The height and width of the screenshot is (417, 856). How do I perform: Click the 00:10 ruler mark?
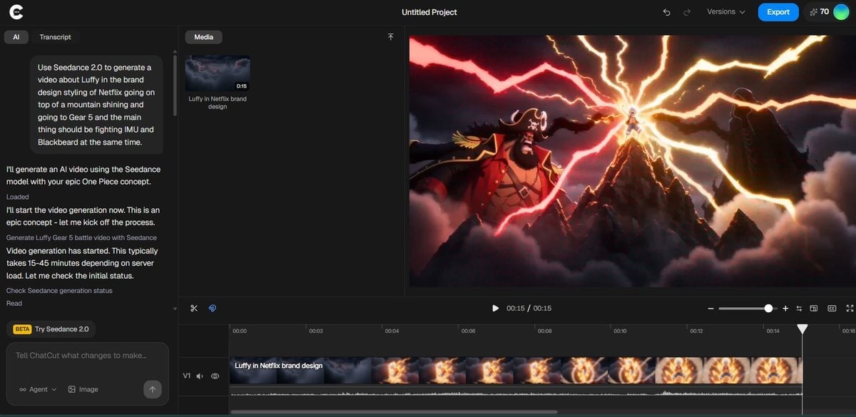pos(620,331)
